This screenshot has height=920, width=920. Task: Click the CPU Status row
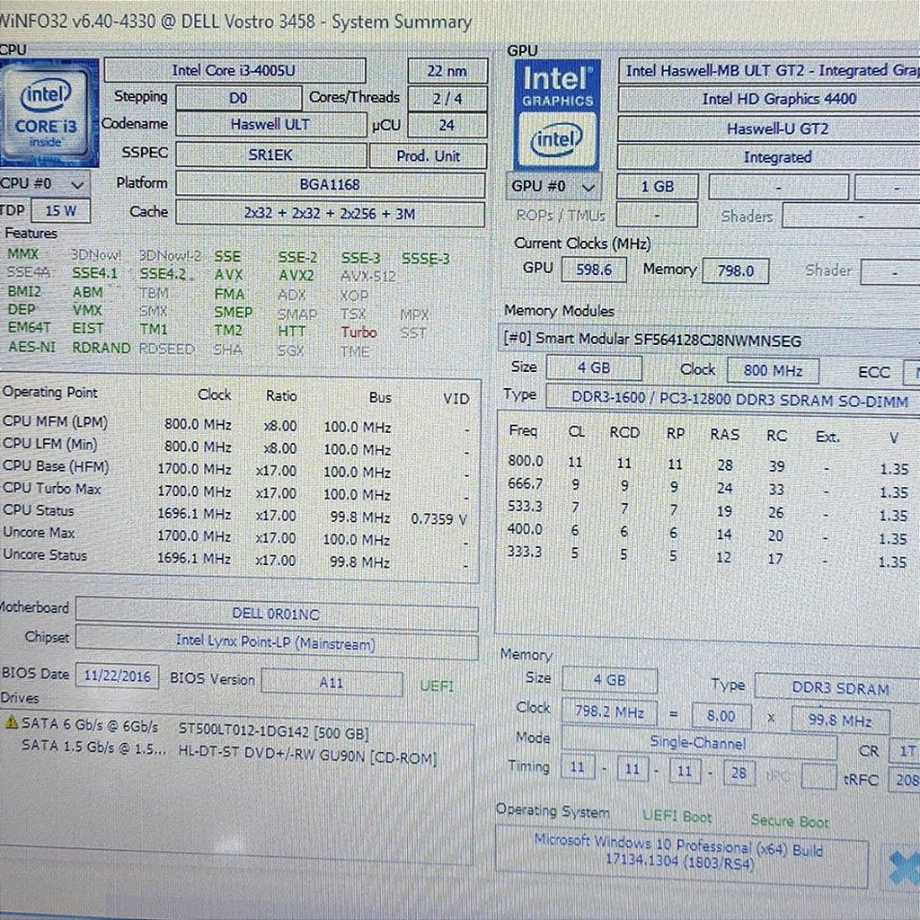tap(236, 515)
